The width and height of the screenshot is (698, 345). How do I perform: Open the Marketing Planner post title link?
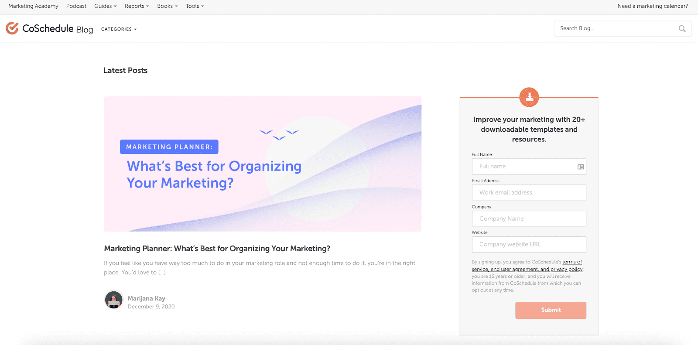pyautogui.click(x=217, y=249)
